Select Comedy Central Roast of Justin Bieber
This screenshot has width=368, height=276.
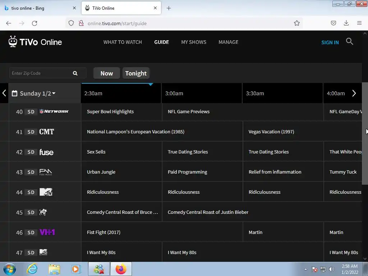262,212
